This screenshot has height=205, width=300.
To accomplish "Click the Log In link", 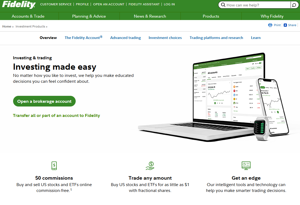I will tap(169, 4).
